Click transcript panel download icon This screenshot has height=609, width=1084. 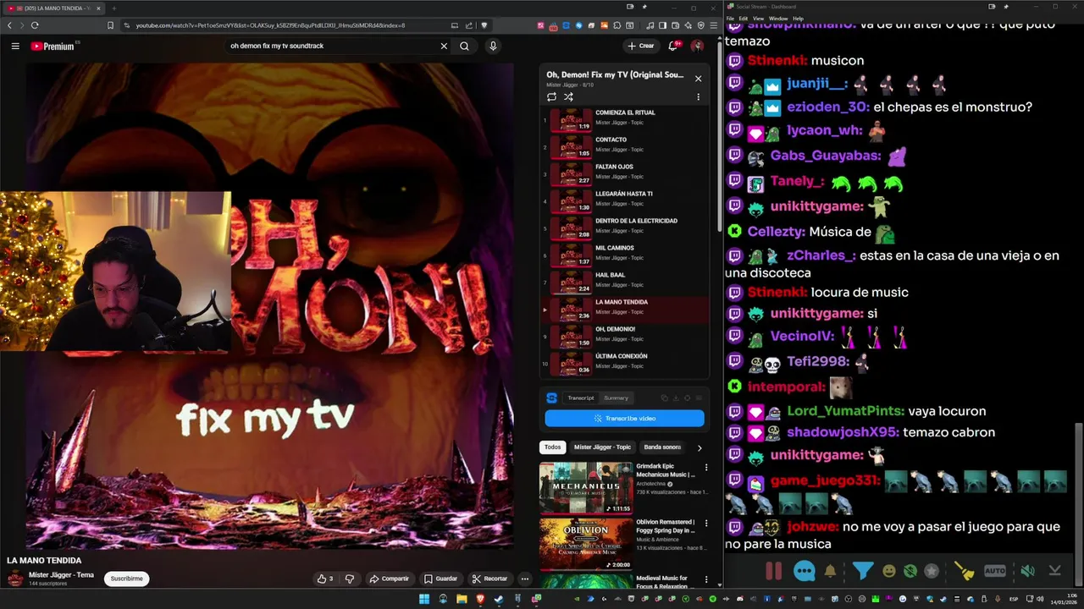pyautogui.click(x=676, y=398)
